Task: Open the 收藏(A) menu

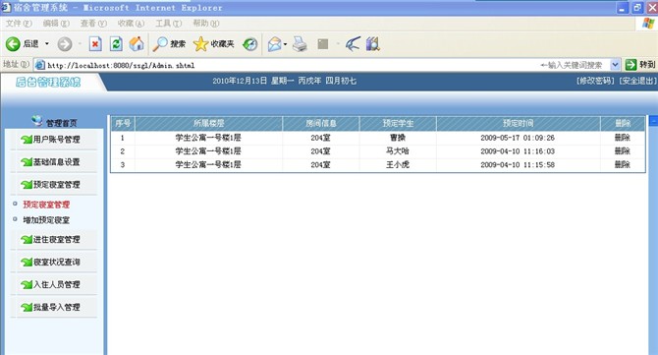Action: [131, 24]
